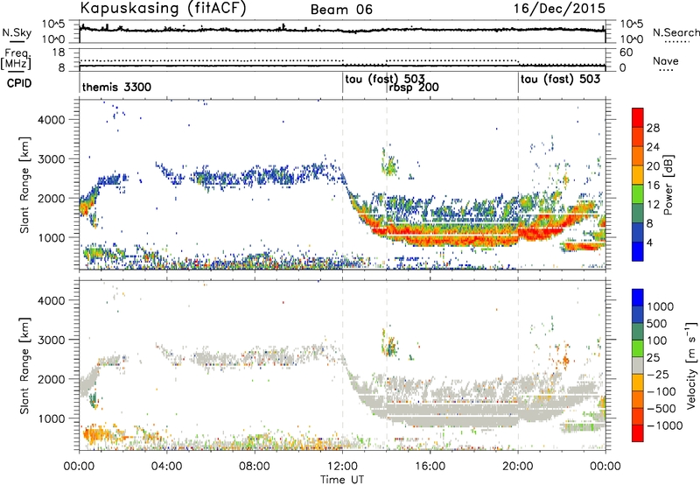Click the "20" value on Power colorbar

tap(653, 166)
